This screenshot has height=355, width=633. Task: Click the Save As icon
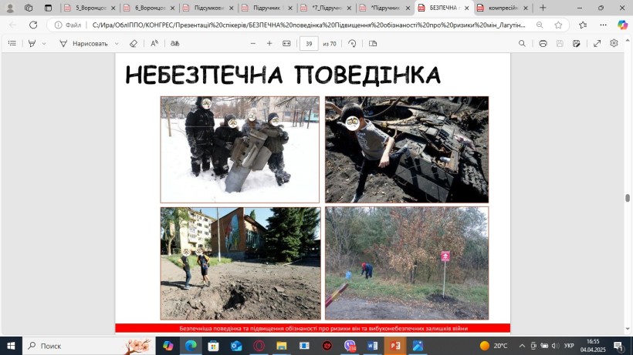click(577, 43)
